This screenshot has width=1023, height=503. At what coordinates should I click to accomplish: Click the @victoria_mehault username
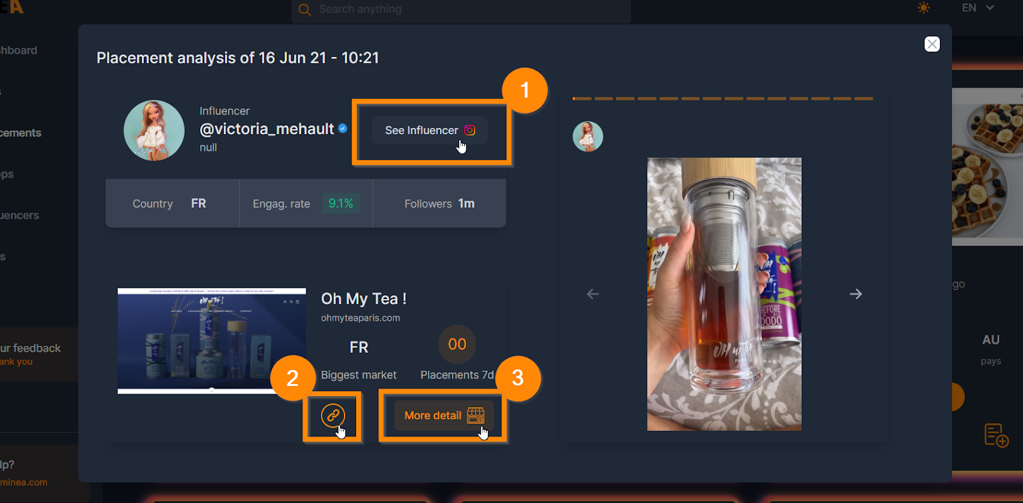(x=267, y=129)
